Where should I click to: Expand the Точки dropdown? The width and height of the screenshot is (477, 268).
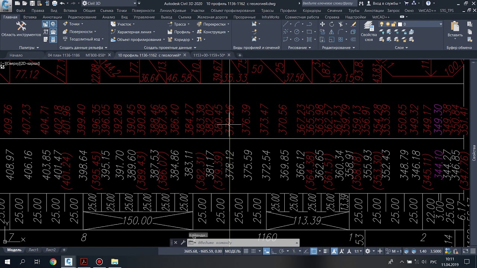[82, 24]
